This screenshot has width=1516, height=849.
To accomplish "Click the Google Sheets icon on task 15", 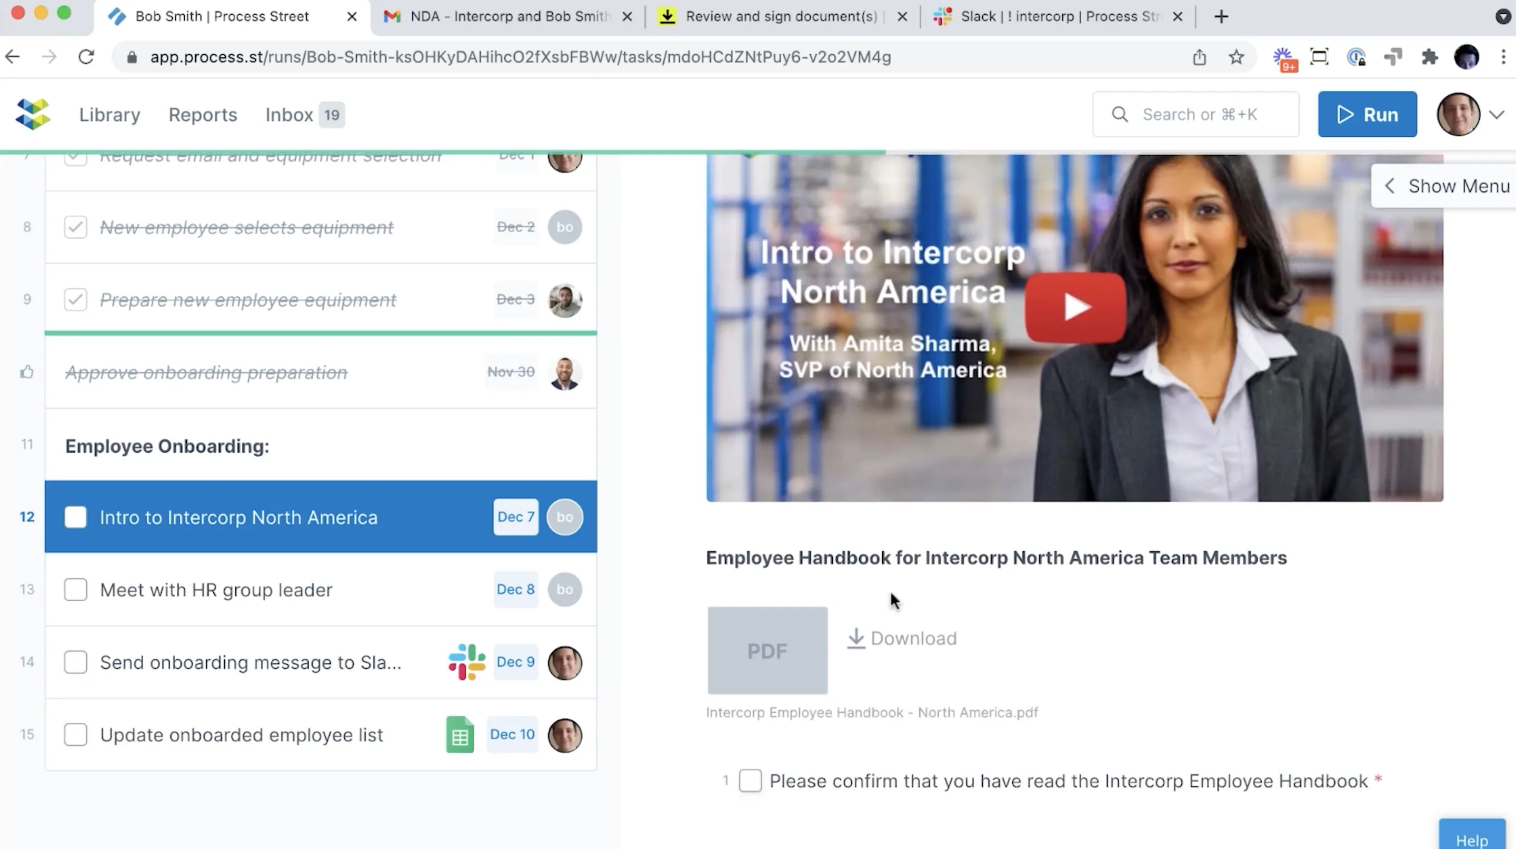I will [x=460, y=734].
